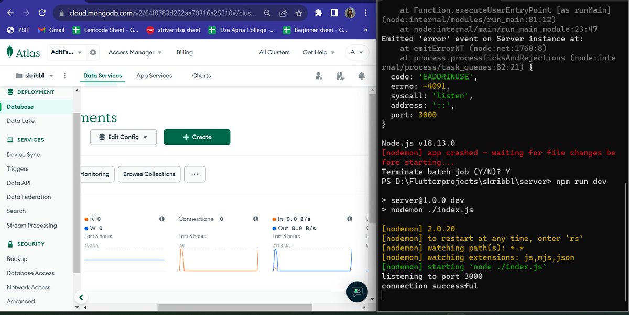Select Data Lake in the sidebar

(20, 121)
